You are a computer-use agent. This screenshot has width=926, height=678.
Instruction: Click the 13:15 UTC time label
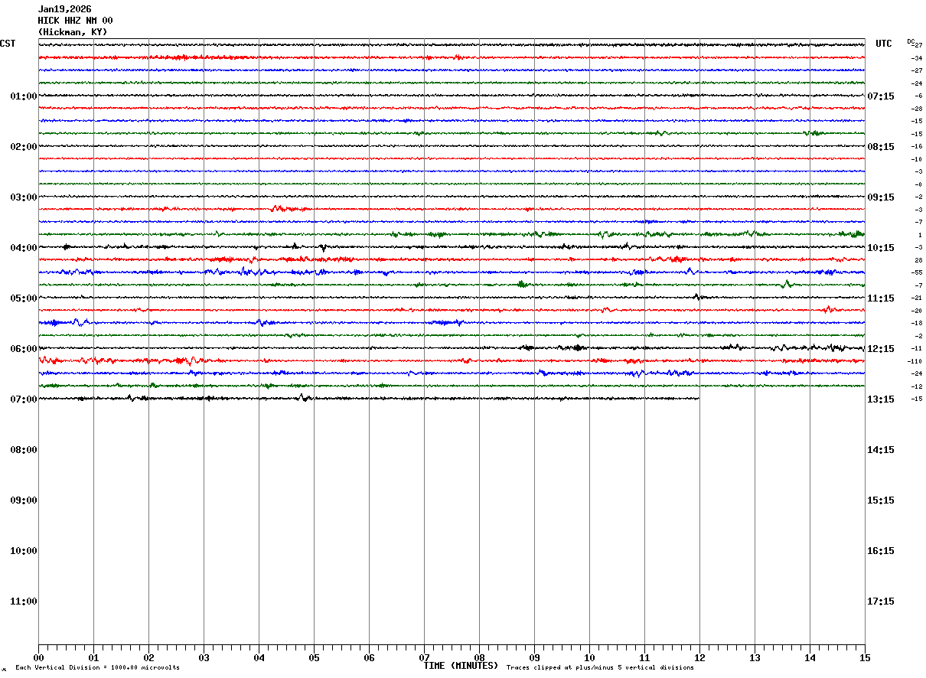(x=881, y=399)
